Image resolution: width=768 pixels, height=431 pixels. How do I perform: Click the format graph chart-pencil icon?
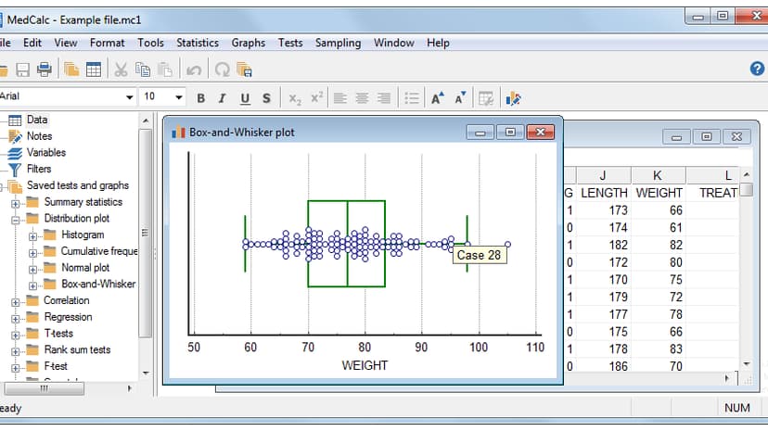click(513, 98)
